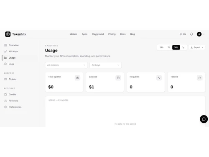The image size is (209, 157).
Task: Change language via the EN selector
Action: point(184,34)
